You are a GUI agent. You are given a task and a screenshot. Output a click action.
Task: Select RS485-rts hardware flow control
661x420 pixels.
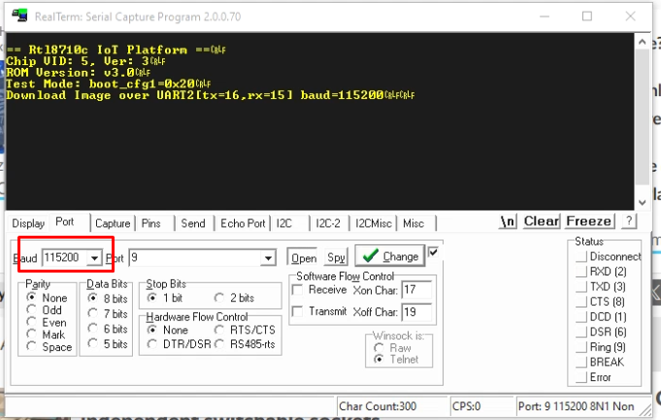pos(245,344)
